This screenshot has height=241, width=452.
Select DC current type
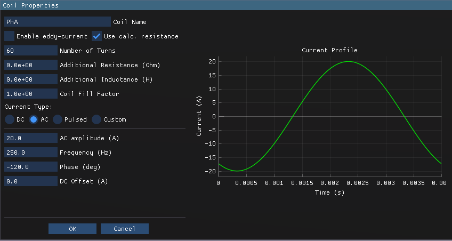(10, 119)
